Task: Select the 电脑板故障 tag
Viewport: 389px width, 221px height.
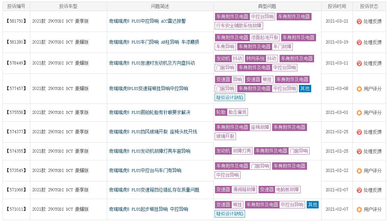Action: coord(288,189)
